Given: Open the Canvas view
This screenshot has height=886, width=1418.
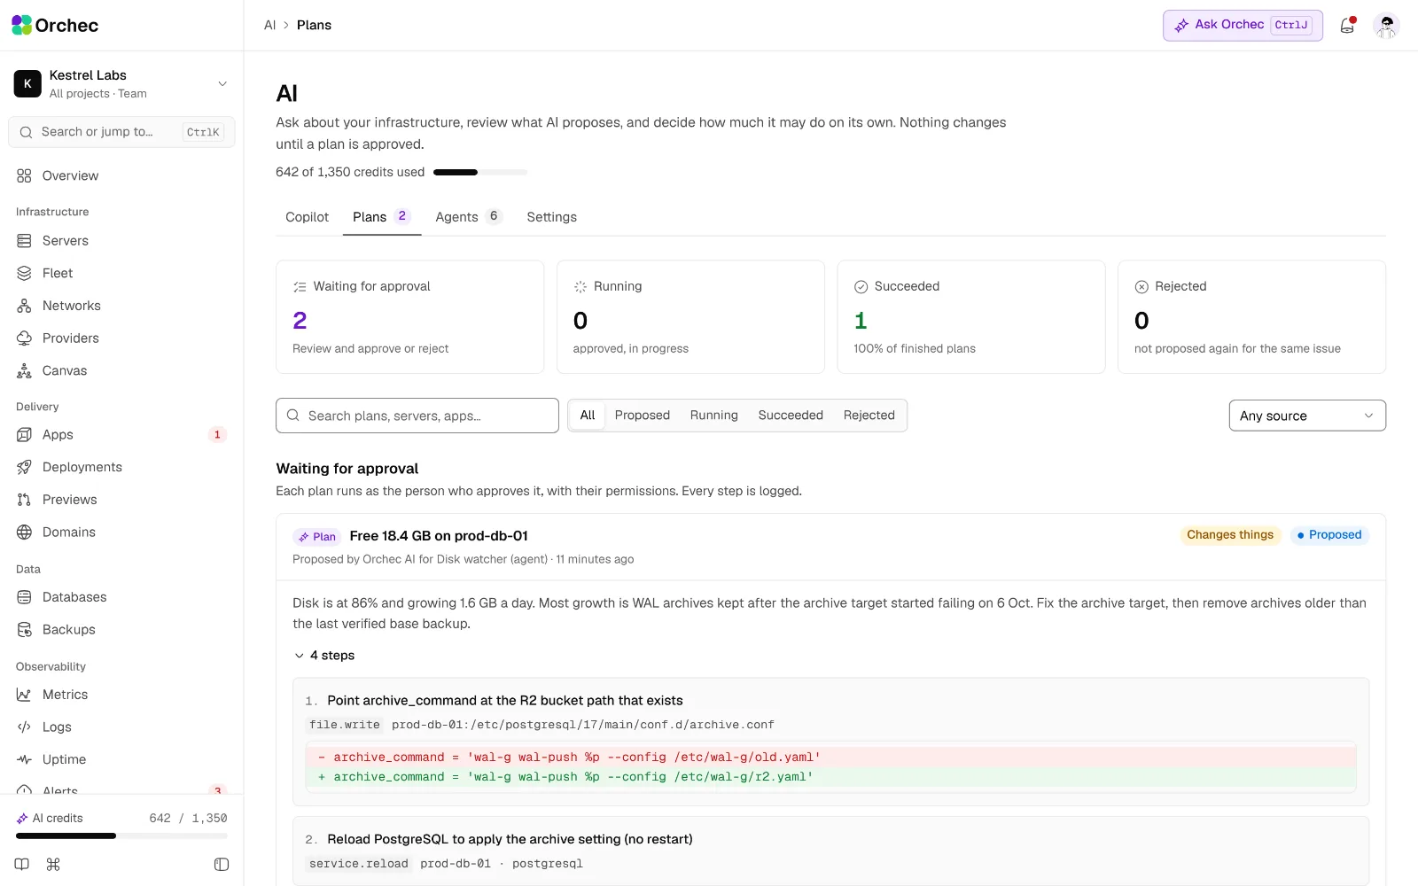Looking at the screenshot, I should 121,370.
